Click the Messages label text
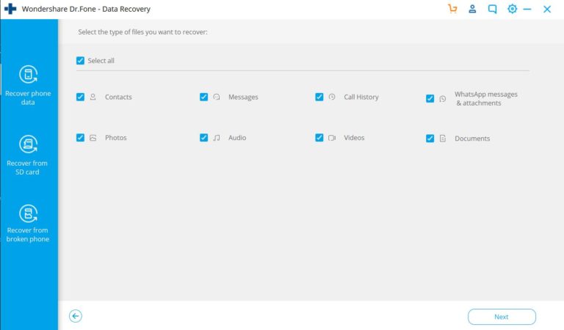Image resolution: width=564 pixels, height=330 pixels. click(243, 97)
